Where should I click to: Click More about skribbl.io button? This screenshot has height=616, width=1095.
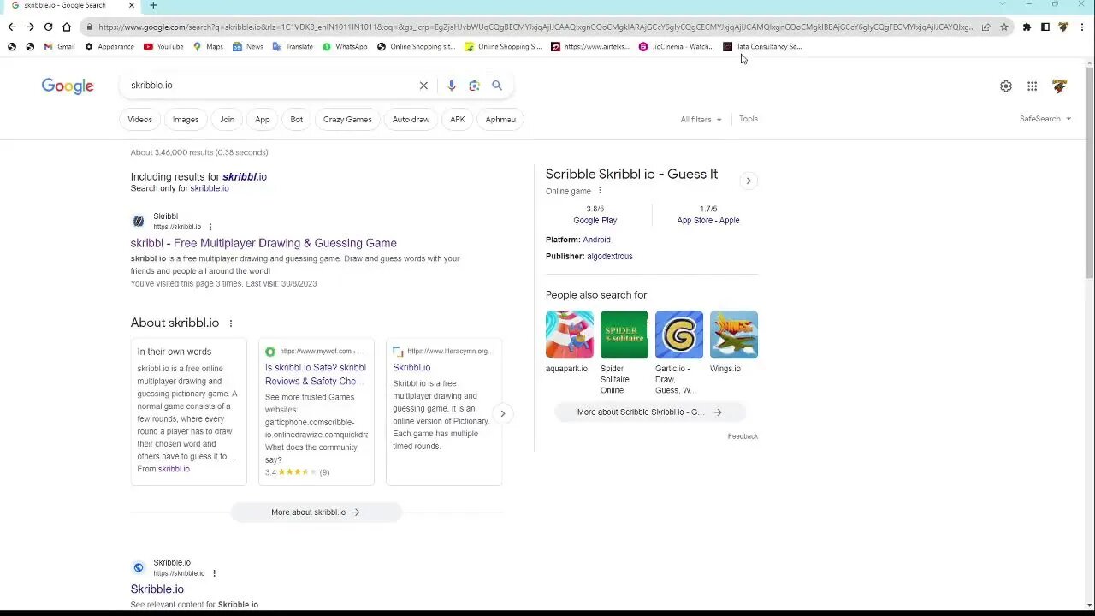point(316,512)
